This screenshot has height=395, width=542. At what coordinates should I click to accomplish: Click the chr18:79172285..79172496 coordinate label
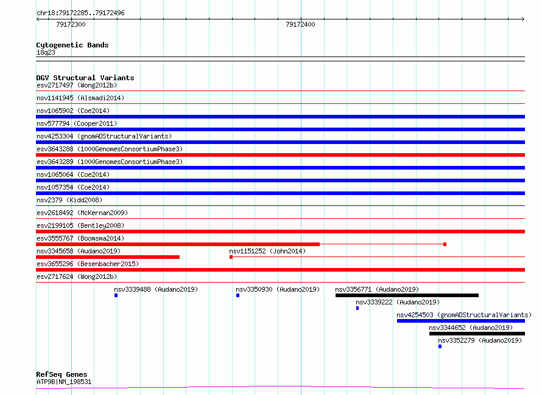tap(80, 13)
